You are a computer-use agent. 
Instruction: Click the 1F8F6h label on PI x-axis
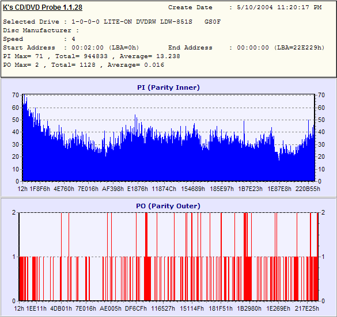40,189
